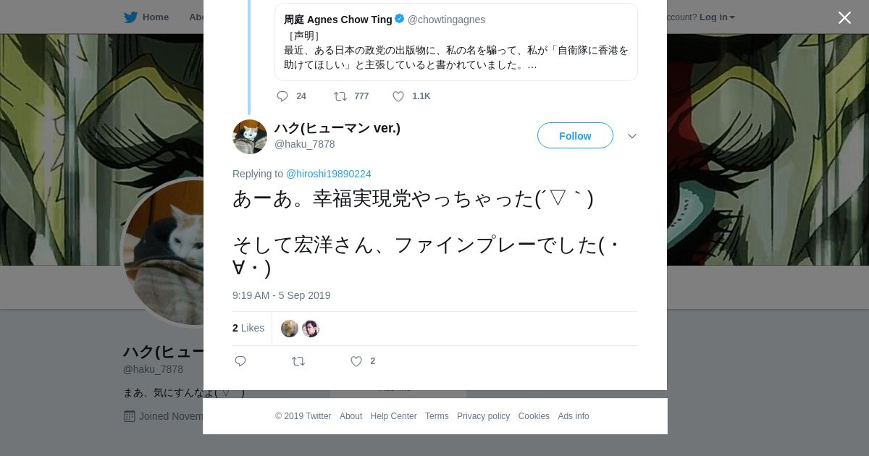Like the quoted tweet with 1.1K likes
The image size is (869, 456).
[398, 96]
